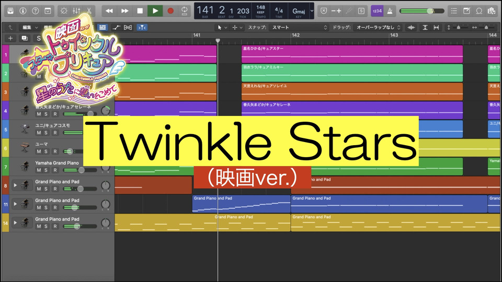Screen dimensions: 502x282
Task: Toggle the Catch Playhead button
Action: 142,28
